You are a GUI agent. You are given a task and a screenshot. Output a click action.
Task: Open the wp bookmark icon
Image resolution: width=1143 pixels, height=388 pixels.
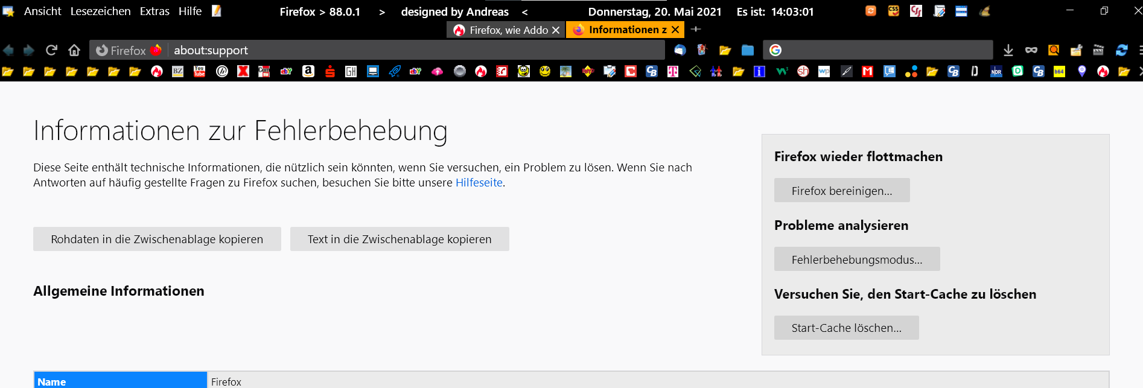(824, 71)
